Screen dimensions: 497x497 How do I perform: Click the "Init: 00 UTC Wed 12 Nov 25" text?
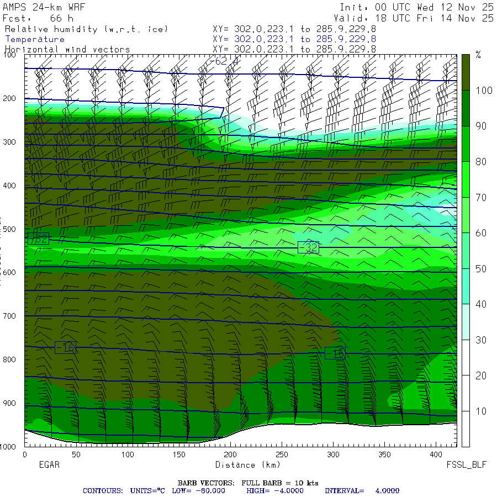tap(416, 7)
